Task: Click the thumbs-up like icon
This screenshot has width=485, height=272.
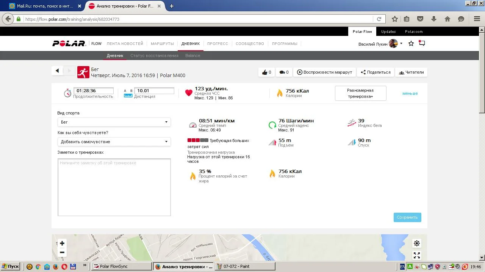Action: pos(264,72)
